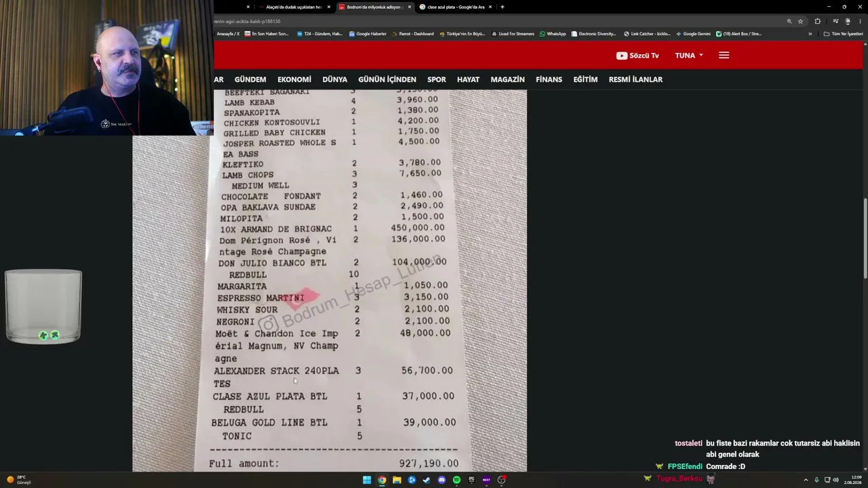Open the zoom magnifier in the address bar
This screenshot has width=868, height=488.
789,21
